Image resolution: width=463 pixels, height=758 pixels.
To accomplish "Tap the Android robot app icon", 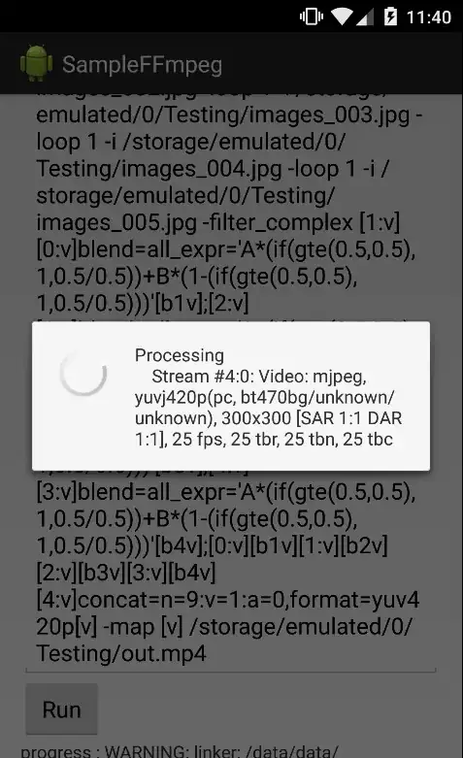I will coord(36,63).
